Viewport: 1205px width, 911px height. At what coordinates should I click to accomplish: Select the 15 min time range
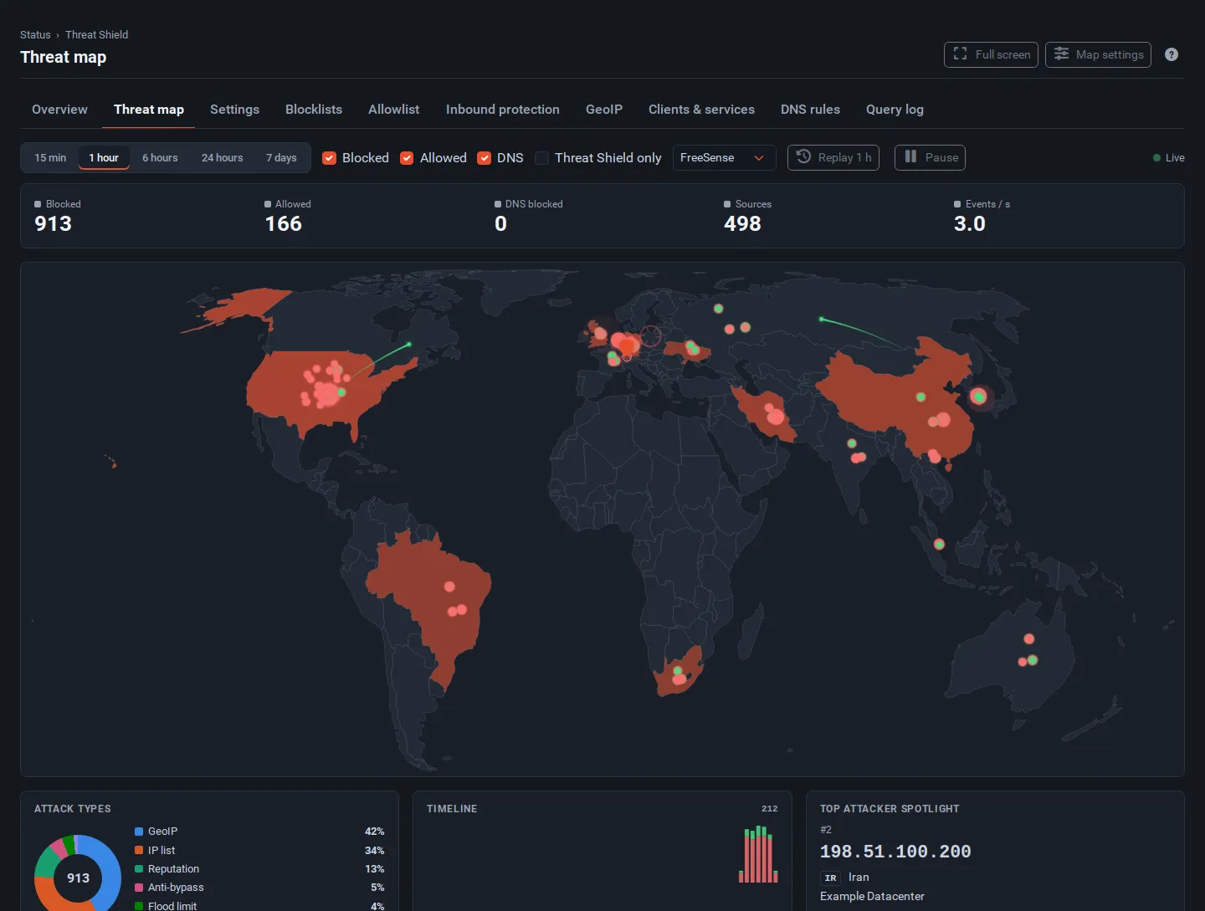50,157
